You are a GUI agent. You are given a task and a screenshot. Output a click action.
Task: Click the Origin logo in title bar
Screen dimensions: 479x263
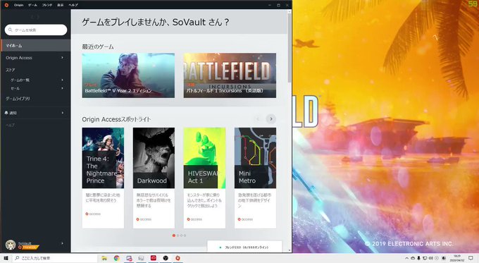pos(6,5)
